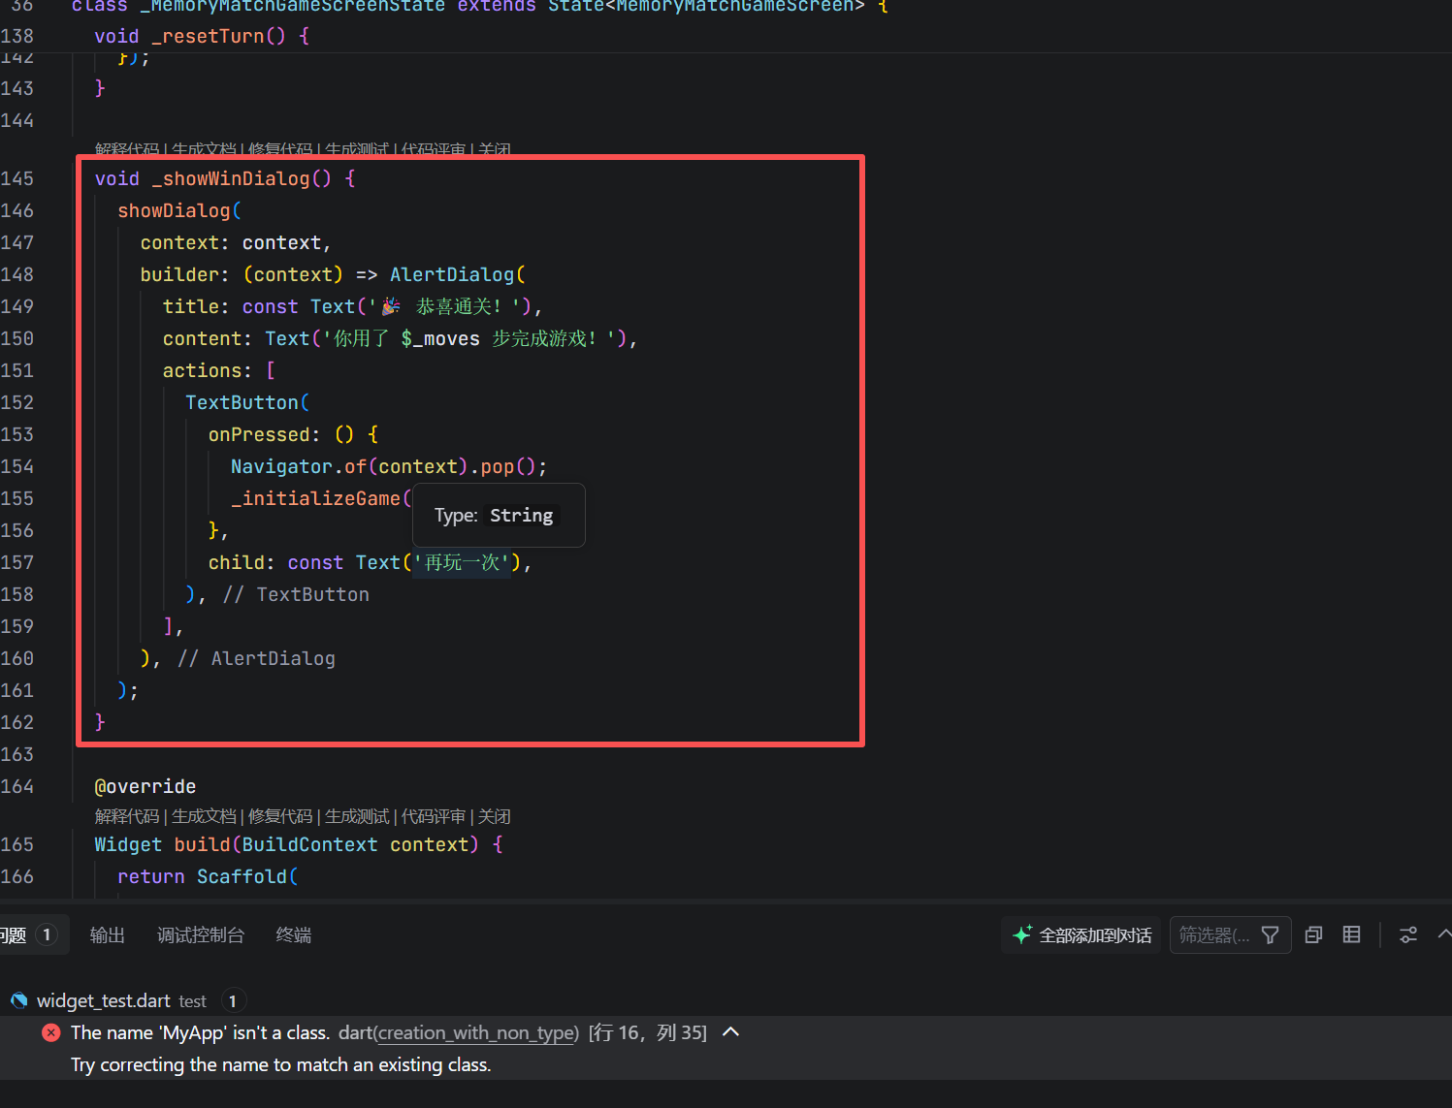
Task: Click 关闭 code lens above Widget build
Action: pos(495,816)
